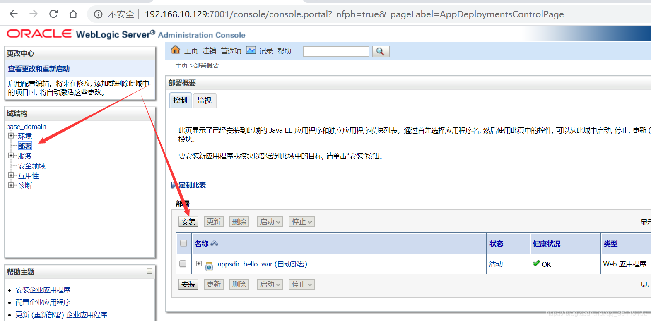Click the 活动 status cell
The height and width of the screenshot is (321, 651).
pyautogui.click(x=496, y=264)
